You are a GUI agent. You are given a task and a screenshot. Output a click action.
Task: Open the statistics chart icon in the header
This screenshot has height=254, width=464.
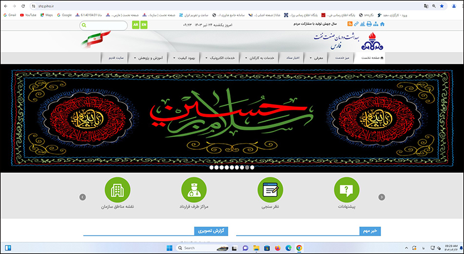(363, 25)
